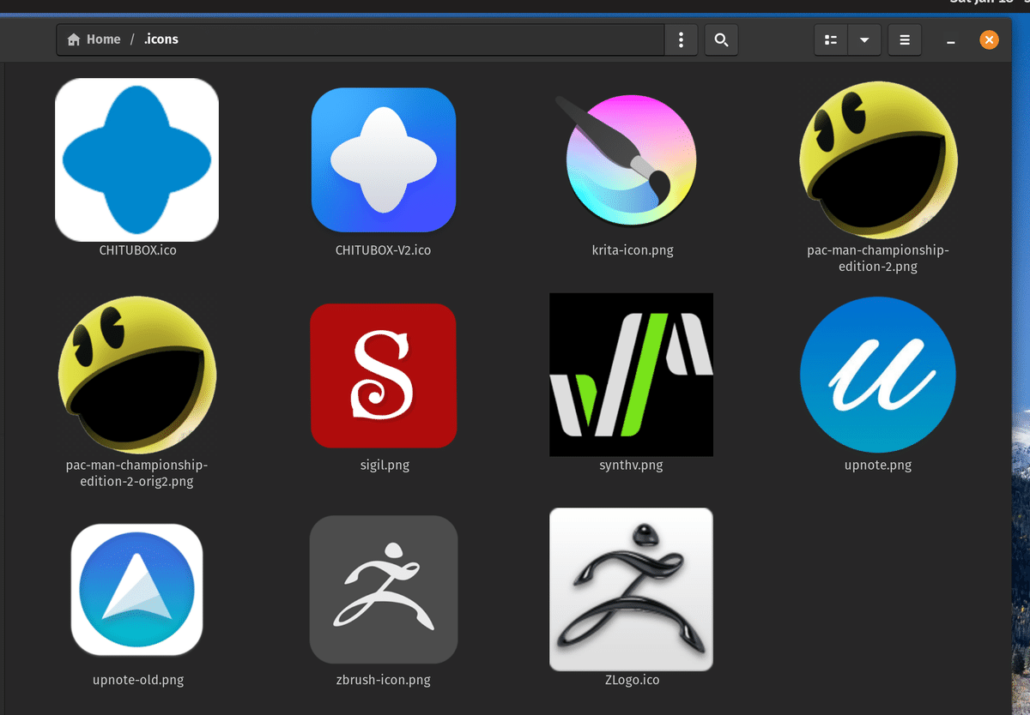The height and width of the screenshot is (715, 1030).
Task: Select the upnote-old.png icon
Action: pyautogui.click(x=137, y=590)
